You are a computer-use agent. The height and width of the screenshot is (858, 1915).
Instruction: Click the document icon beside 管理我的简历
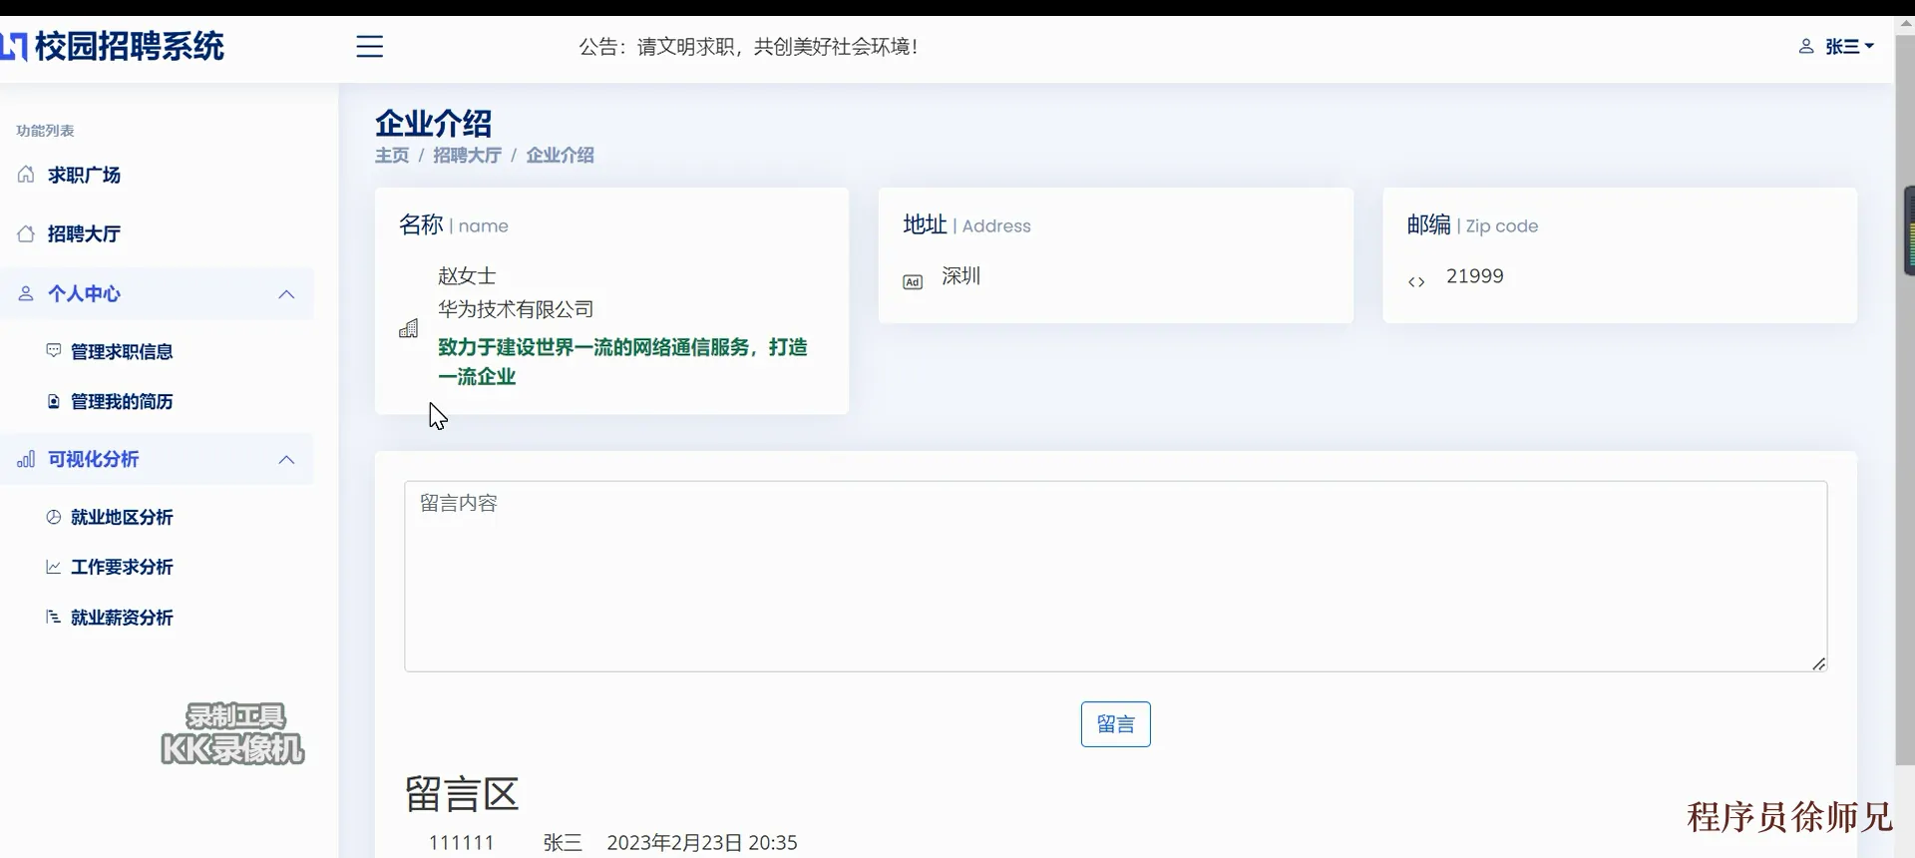point(54,401)
